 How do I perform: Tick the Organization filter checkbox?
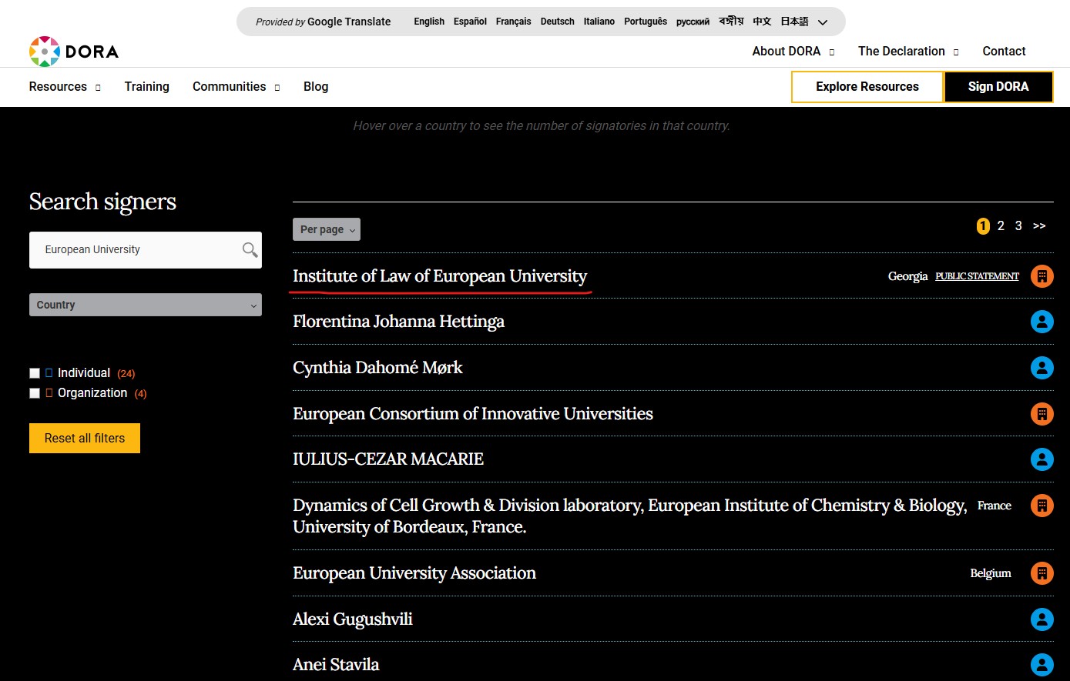click(35, 393)
